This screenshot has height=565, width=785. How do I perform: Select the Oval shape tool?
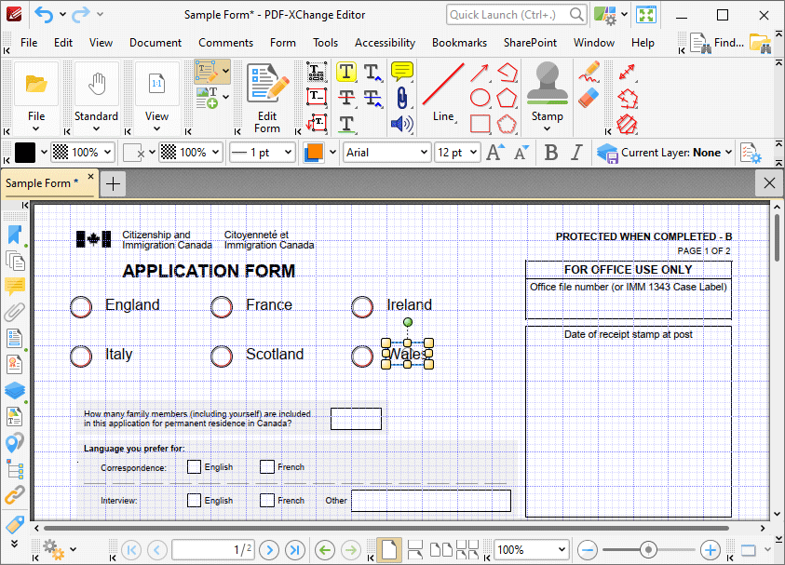tap(480, 98)
